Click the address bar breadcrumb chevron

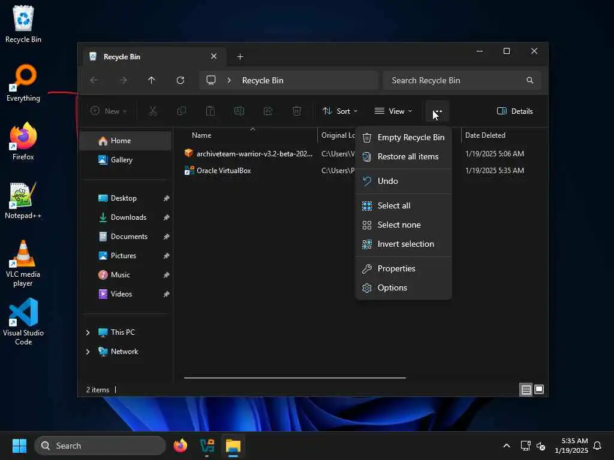[229, 80]
